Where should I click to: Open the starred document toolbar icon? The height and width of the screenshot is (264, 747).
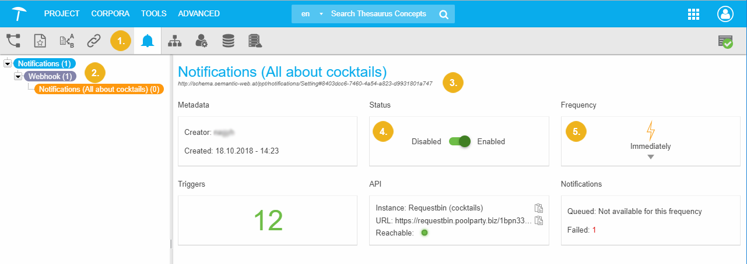pyautogui.click(x=40, y=41)
